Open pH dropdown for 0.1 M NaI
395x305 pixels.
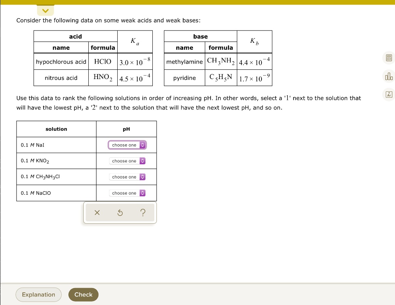coord(127,145)
